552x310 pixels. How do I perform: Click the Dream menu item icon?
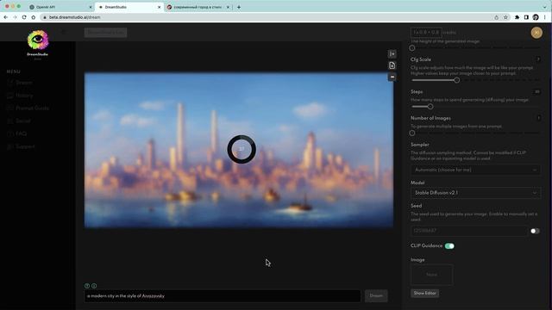point(9,83)
